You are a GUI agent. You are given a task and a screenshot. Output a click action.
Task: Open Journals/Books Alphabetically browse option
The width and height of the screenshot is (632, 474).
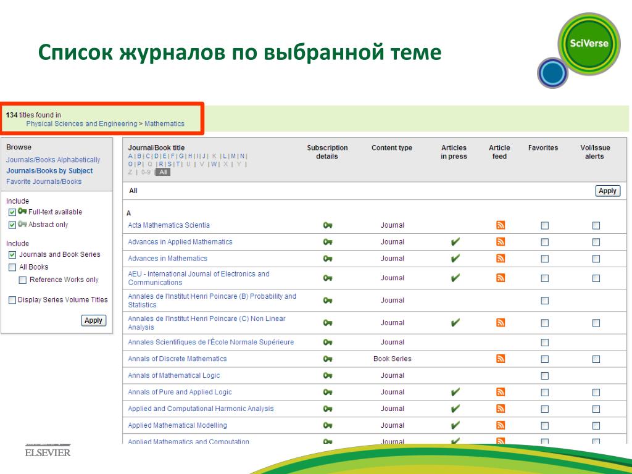tap(53, 160)
